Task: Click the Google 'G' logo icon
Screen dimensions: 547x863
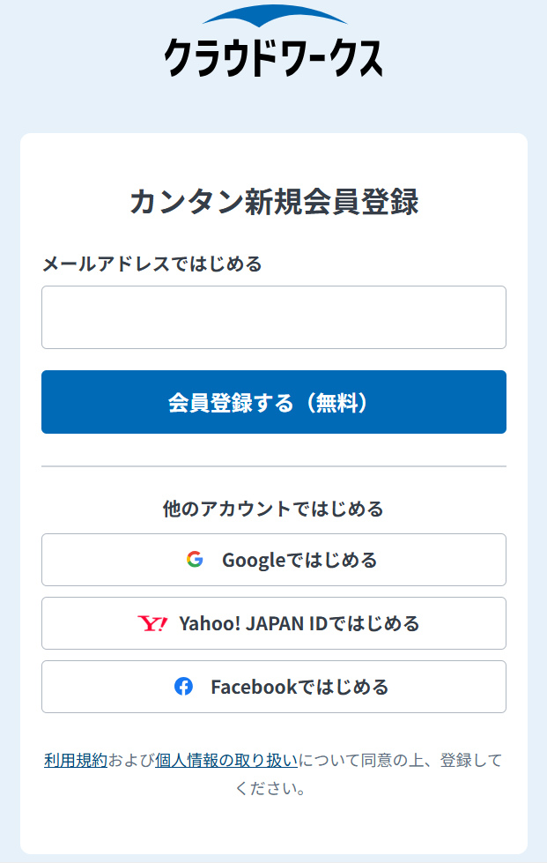Action: [x=195, y=560]
